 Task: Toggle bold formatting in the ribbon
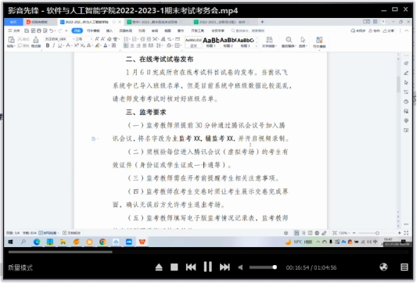click(48, 45)
